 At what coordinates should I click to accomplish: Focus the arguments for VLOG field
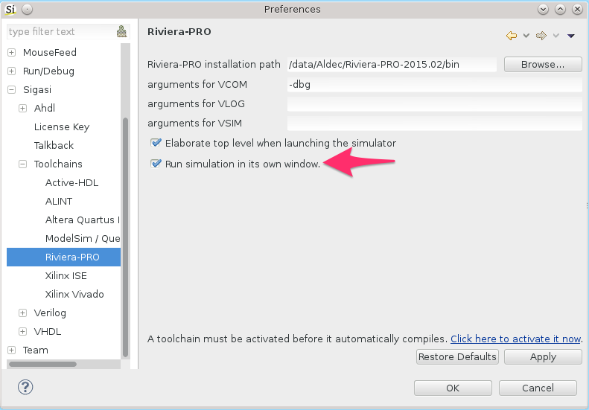(x=435, y=104)
